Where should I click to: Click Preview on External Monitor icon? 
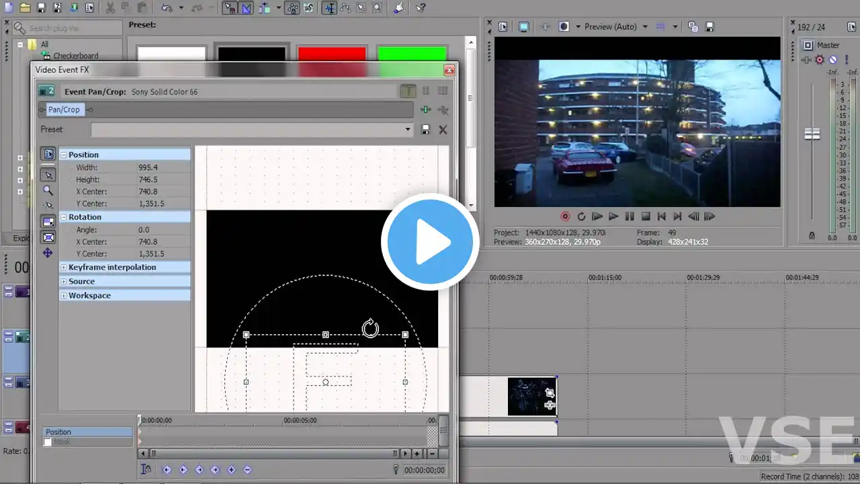coord(523,27)
